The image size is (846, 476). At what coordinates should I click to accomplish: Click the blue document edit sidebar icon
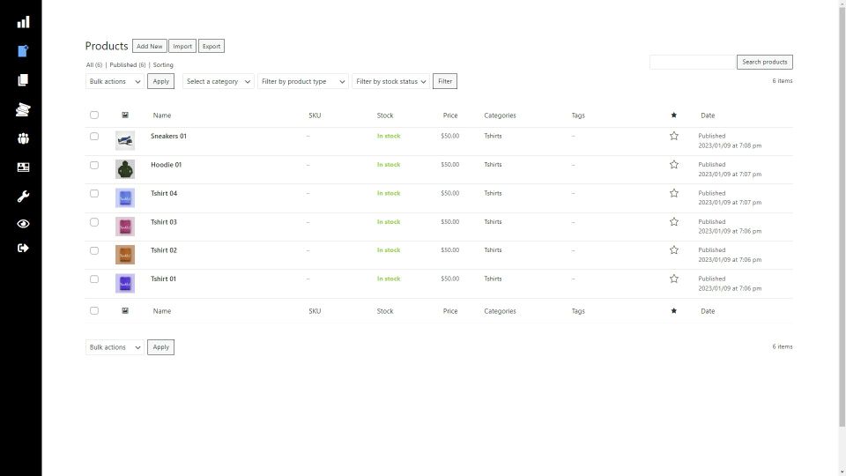pos(23,50)
